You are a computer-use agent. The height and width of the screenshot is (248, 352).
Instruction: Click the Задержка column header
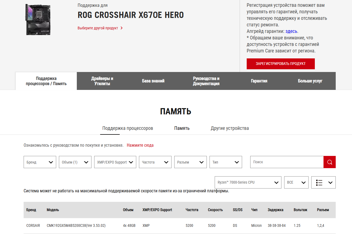click(x=275, y=210)
